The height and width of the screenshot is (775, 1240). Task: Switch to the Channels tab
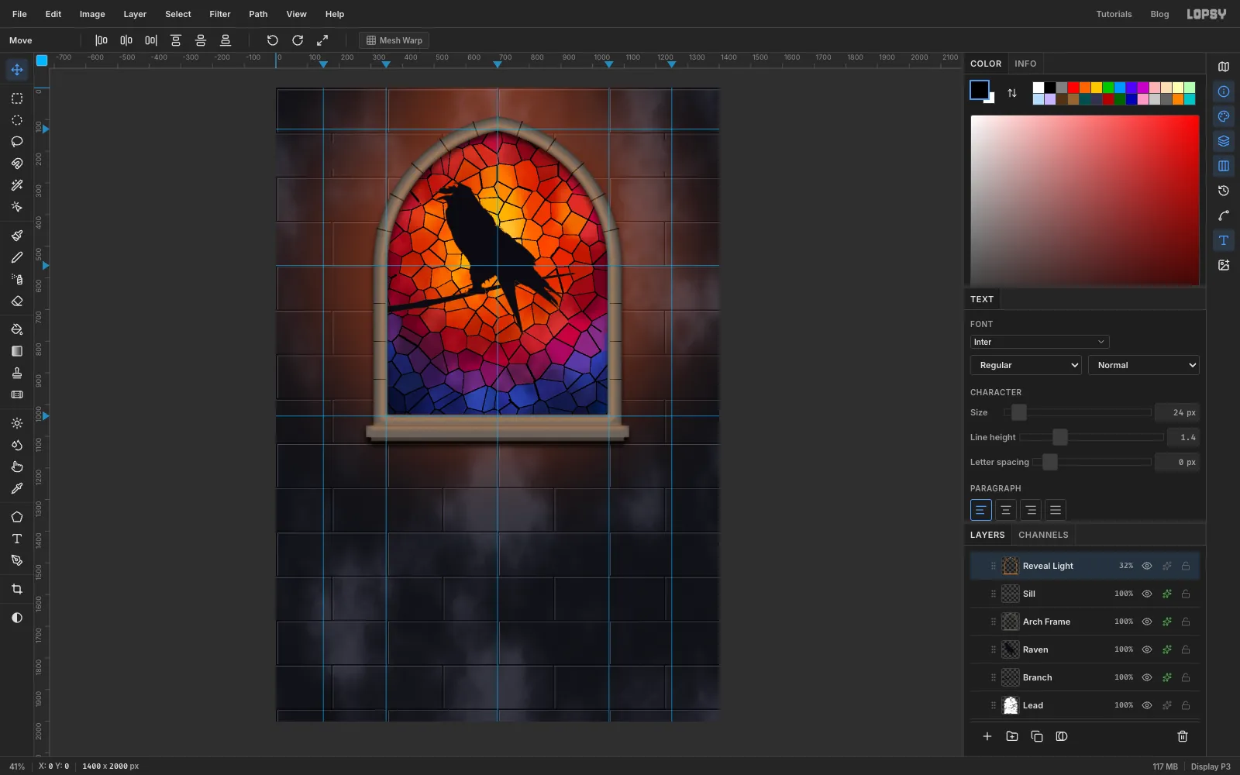pyautogui.click(x=1043, y=535)
